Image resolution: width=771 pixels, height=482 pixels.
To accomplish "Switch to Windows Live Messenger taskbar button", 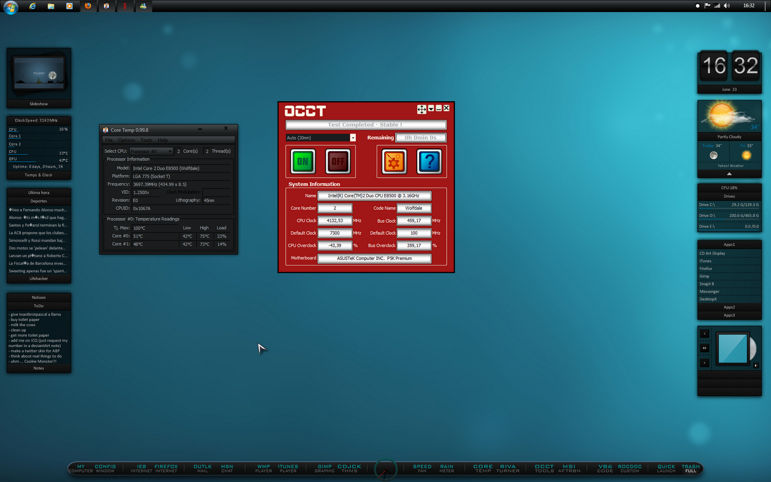I will pos(143,6).
